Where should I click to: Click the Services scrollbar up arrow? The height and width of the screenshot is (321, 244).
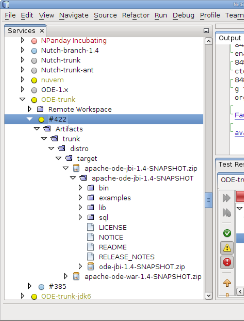(x=208, y=41)
